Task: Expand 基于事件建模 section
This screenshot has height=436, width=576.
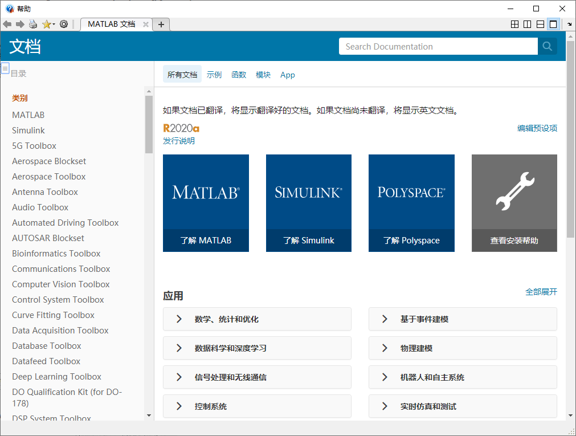Action: pyautogui.click(x=463, y=319)
